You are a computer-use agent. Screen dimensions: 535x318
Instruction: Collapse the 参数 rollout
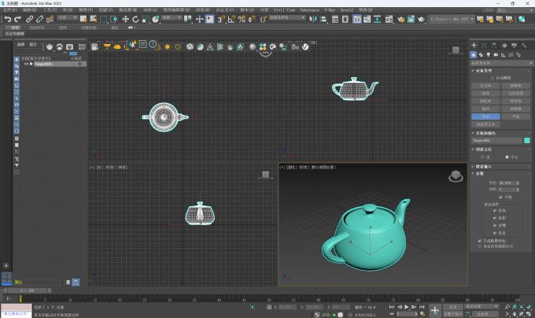click(x=479, y=174)
